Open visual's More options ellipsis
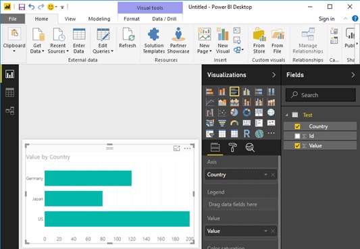 pyautogui.click(x=187, y=148)
